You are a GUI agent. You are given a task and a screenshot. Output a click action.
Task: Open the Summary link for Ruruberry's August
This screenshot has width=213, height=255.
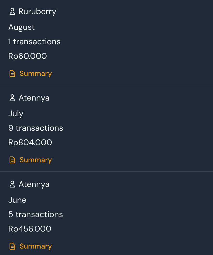point(35,73)
